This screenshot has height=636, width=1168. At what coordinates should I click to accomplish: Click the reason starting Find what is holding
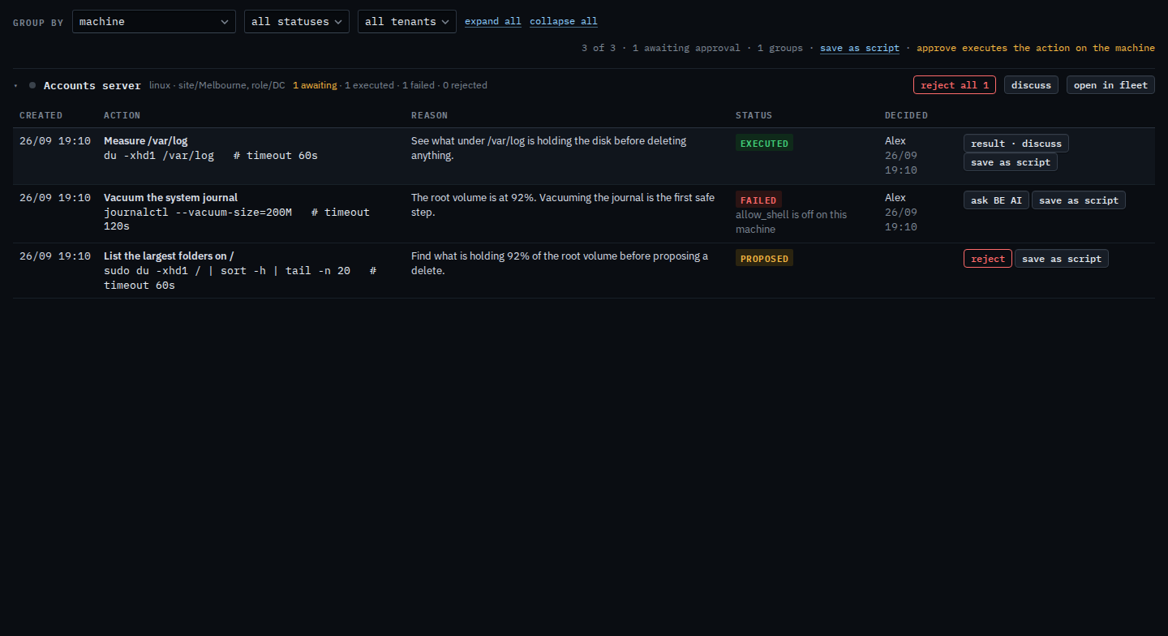(560, 263)
